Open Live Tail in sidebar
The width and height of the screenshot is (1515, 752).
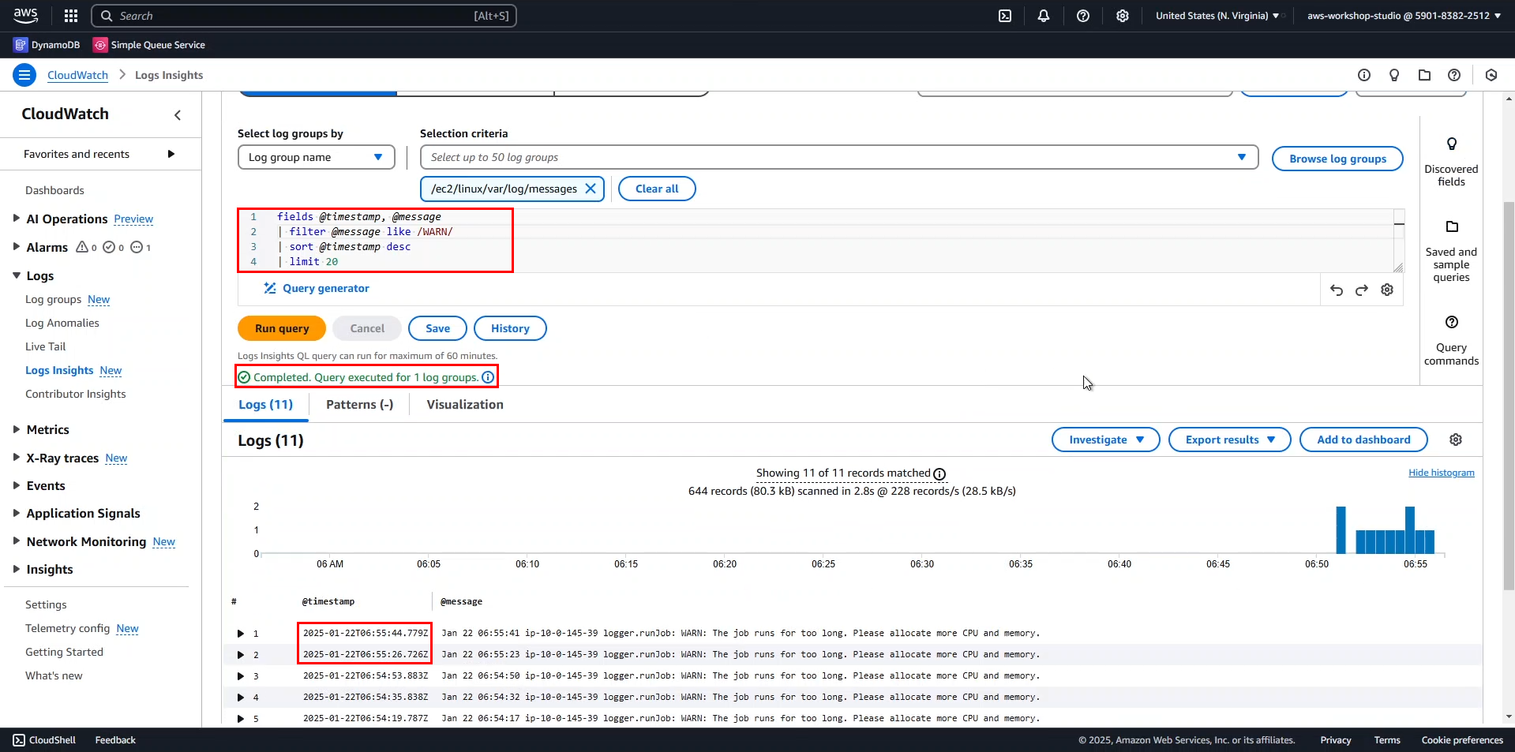(46, 346)
